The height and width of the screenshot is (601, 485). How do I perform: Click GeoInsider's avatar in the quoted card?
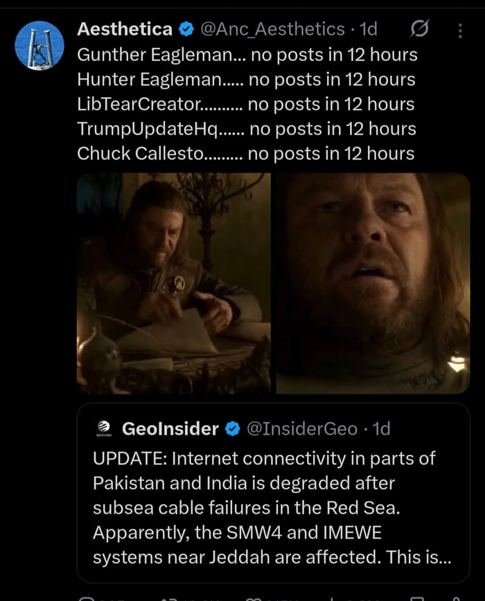pyautogui.click(x=105, y=428)
